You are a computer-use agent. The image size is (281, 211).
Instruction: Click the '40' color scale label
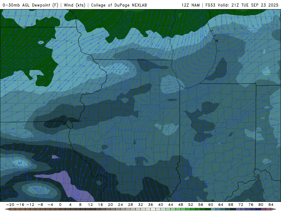click(x=161, y=205)
